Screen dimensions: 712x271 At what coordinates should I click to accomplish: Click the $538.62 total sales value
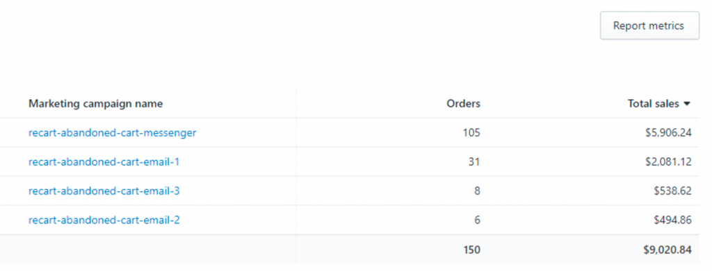point(673,191)
